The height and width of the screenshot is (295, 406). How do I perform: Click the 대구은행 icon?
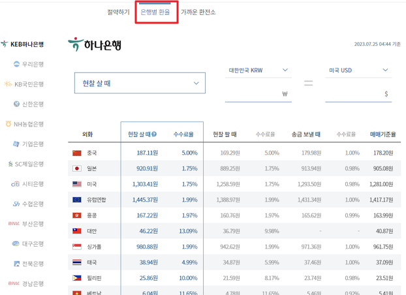[16, 243]
